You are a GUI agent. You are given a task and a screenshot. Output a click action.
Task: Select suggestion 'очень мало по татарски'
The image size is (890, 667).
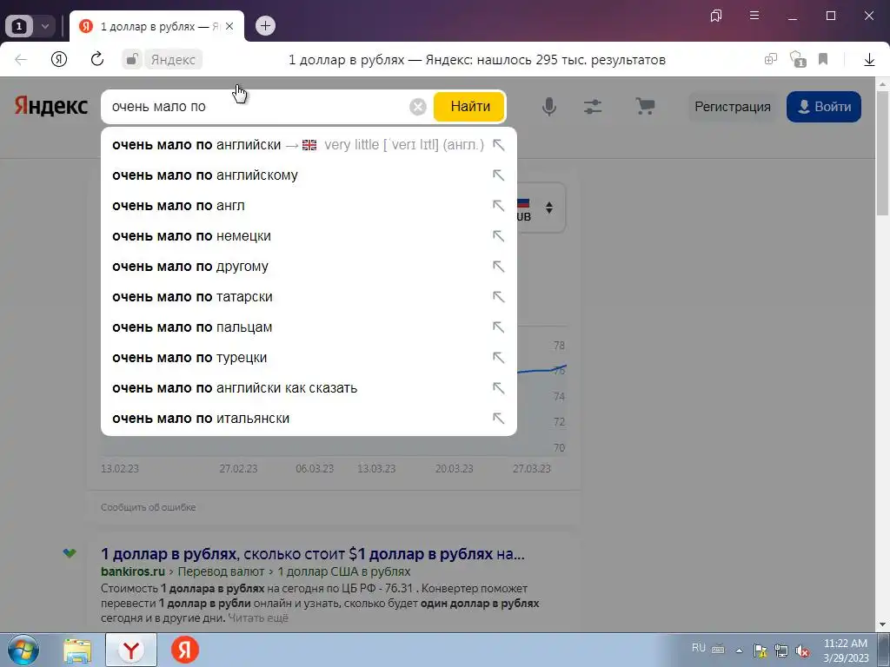[309, 297]
